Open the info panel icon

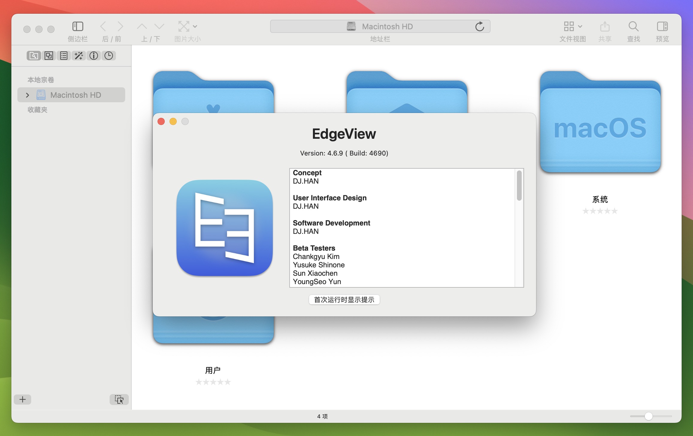pos(94,56)
